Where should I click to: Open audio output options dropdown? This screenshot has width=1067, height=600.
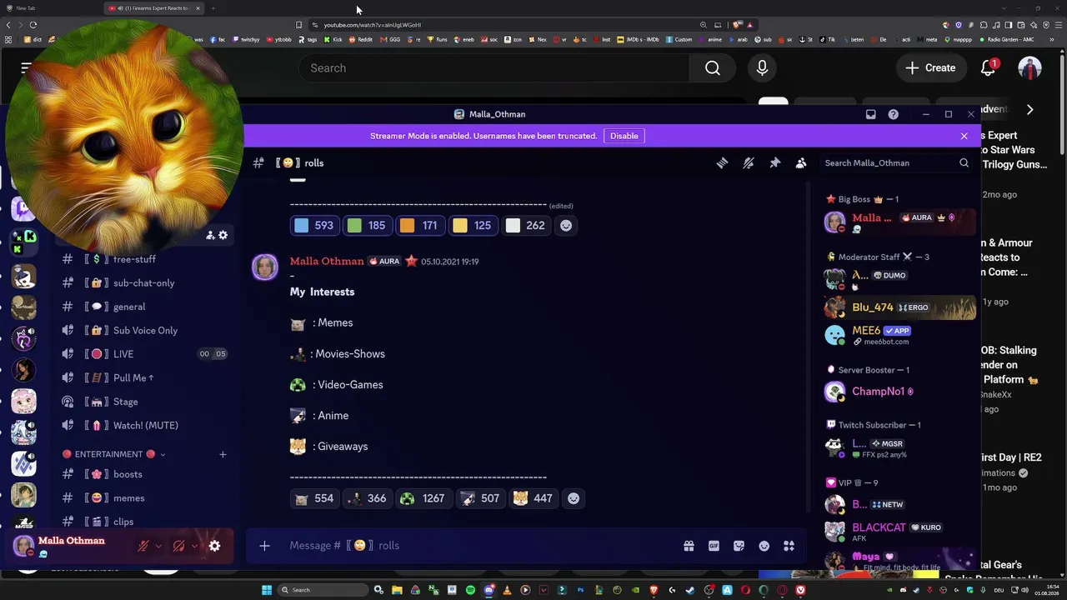coord(194,547)
